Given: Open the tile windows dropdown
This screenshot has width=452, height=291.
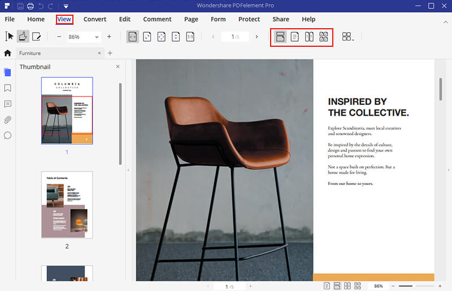Looking at the screenshot, I should (x=348, y=37).
